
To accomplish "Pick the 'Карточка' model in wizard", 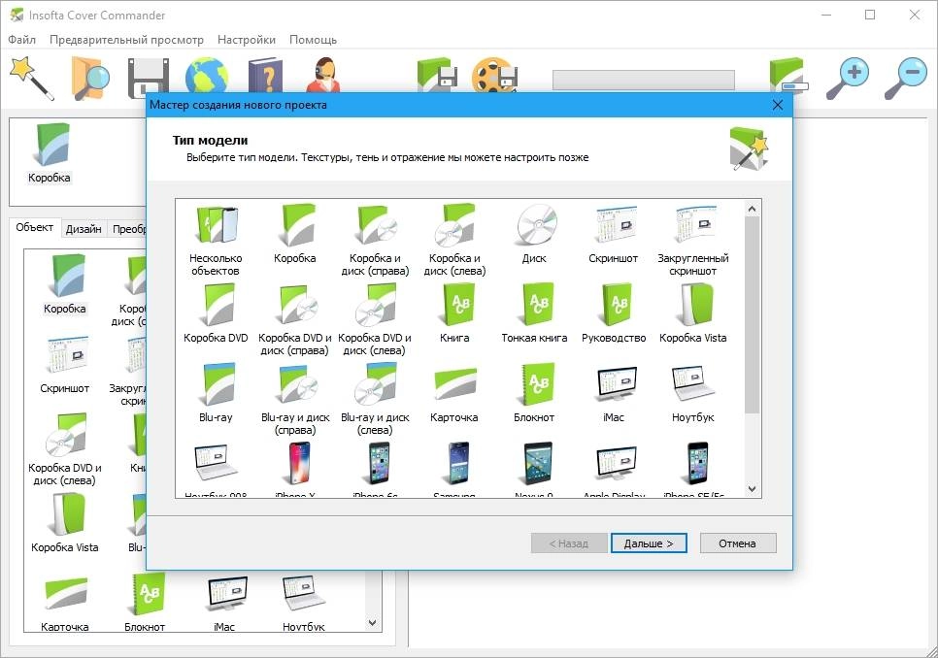I will tap(454, 393).
